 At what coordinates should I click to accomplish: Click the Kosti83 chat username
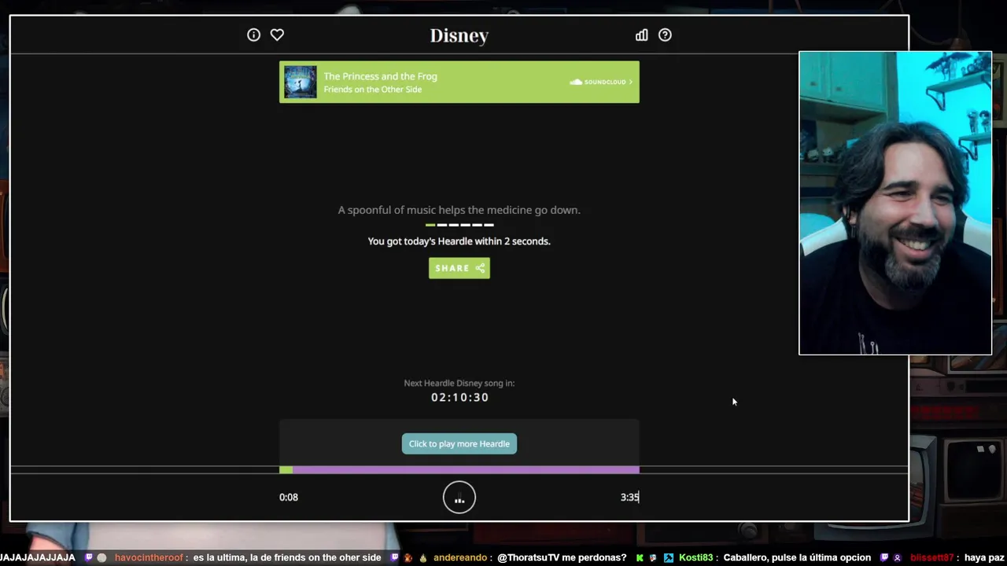point(695,557)
